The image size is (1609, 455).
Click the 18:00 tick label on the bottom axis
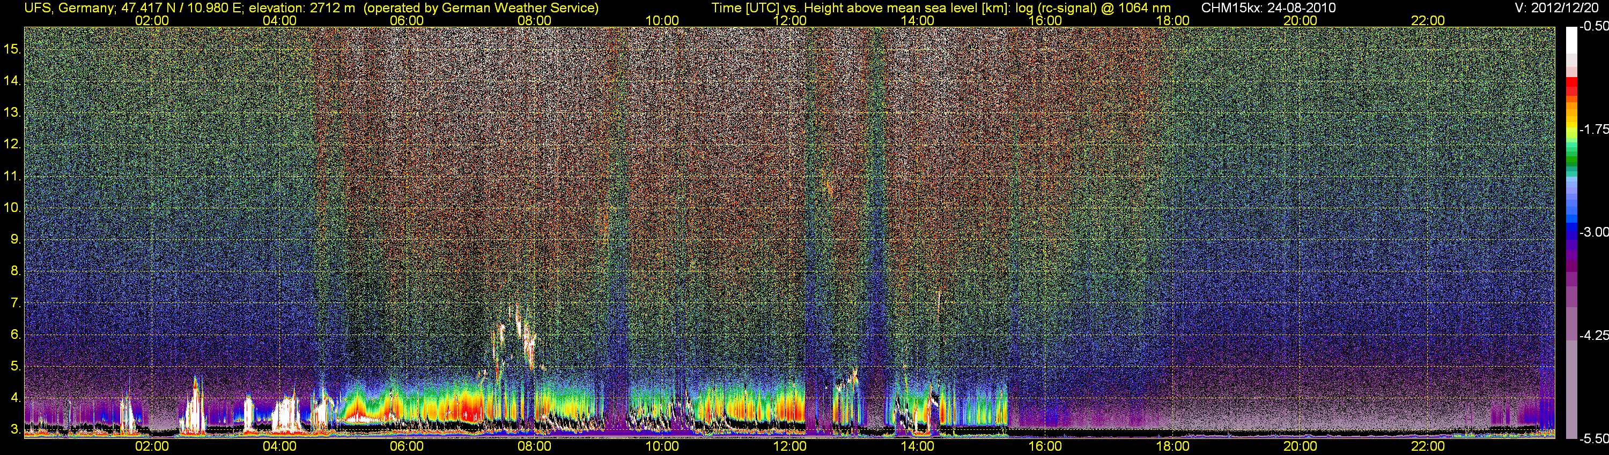(1172, 446)
